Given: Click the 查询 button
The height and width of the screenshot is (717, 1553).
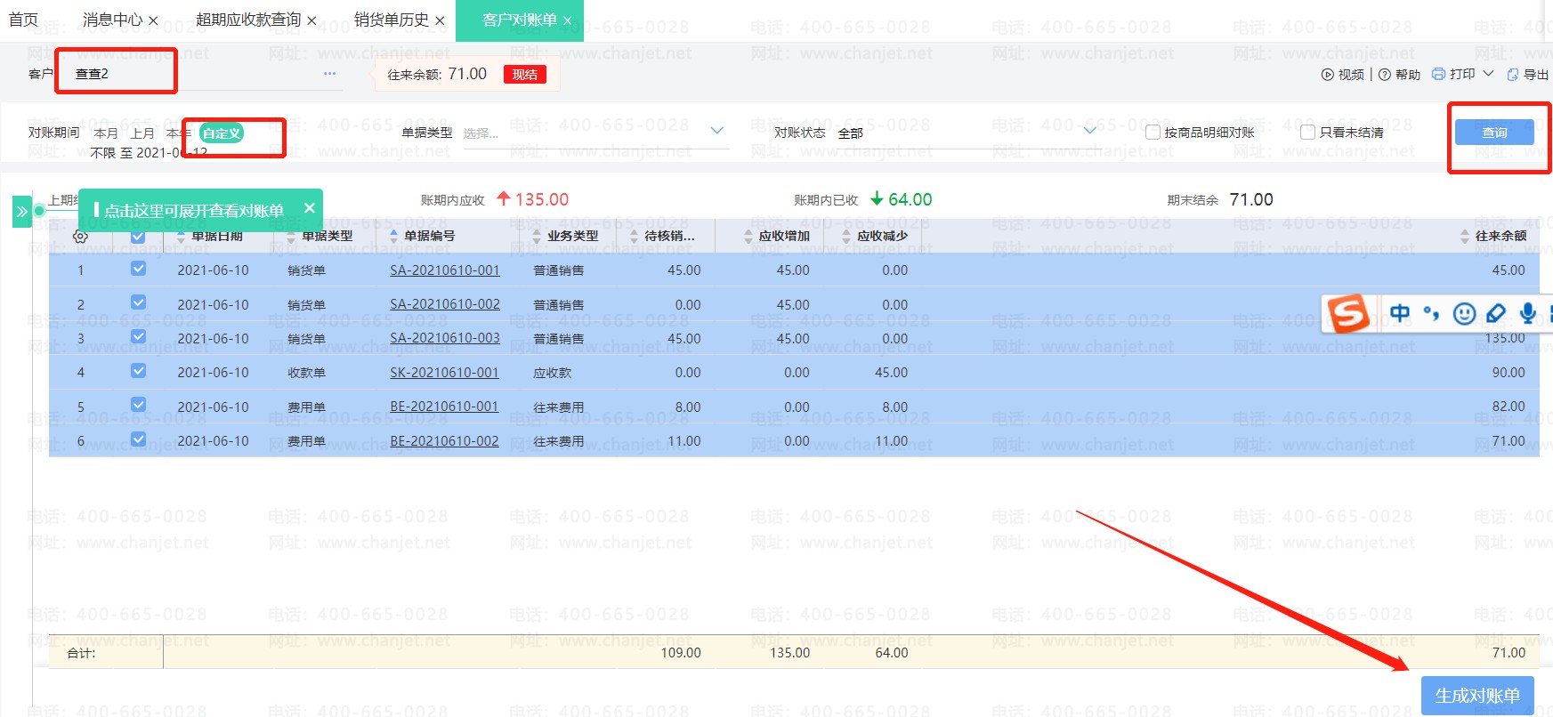Looking at the screenshot, I should (x=1494, y=133).
